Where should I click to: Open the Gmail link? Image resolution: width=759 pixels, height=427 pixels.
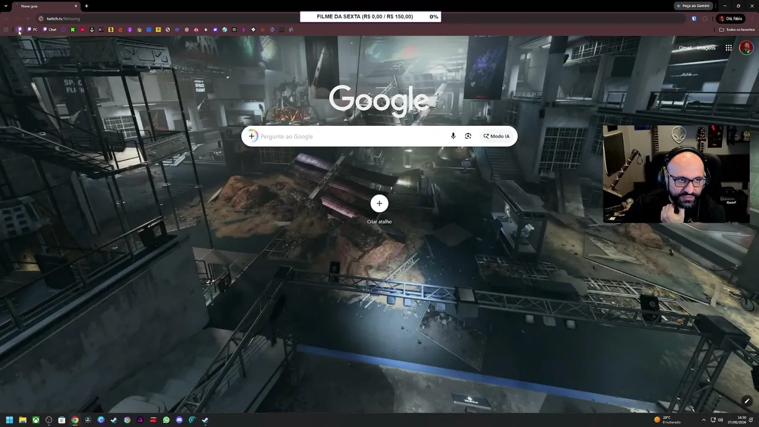pyautogui.click(x=685, y=48)
